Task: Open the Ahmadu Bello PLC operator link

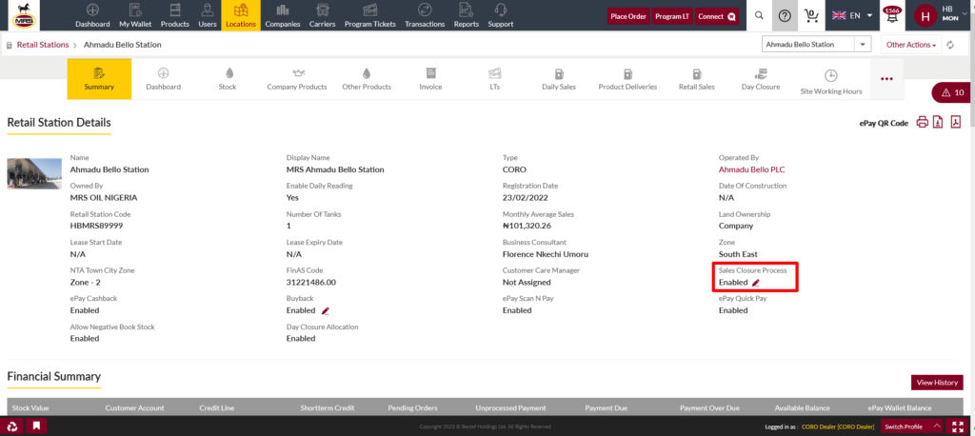Action: pyautogui.click(x=752, y=169)
